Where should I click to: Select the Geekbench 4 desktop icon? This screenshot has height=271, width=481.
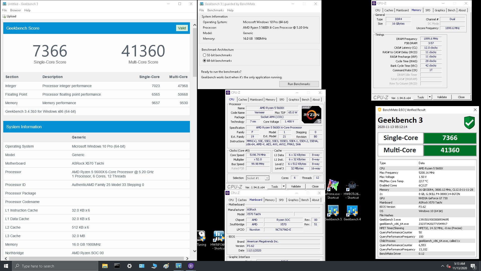point(352,213)
